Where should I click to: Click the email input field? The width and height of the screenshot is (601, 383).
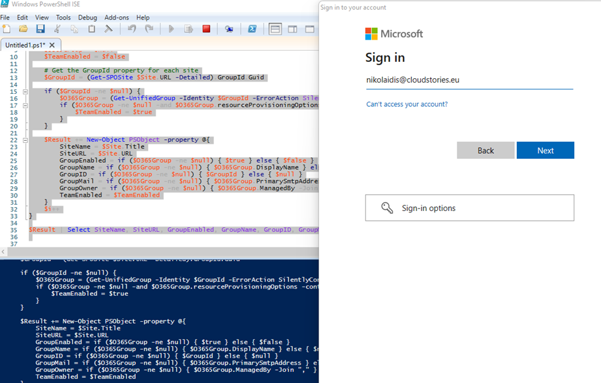tap(469, 80)
